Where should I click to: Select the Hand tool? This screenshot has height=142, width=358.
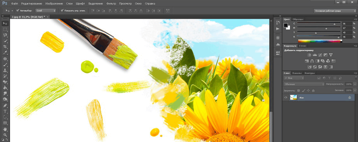[5, 129]
